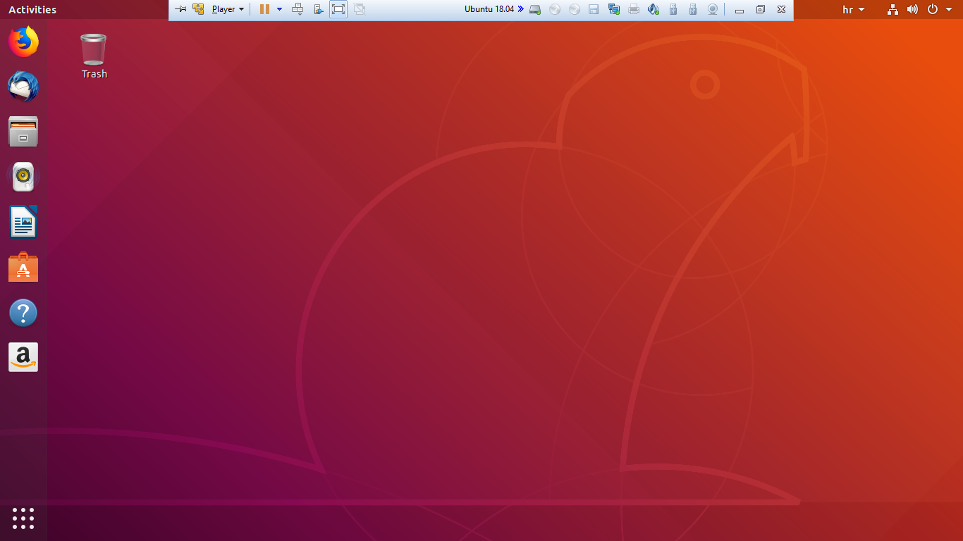Open LibreOffice Writer from the dock
The image size is (963, 541).
23,222
